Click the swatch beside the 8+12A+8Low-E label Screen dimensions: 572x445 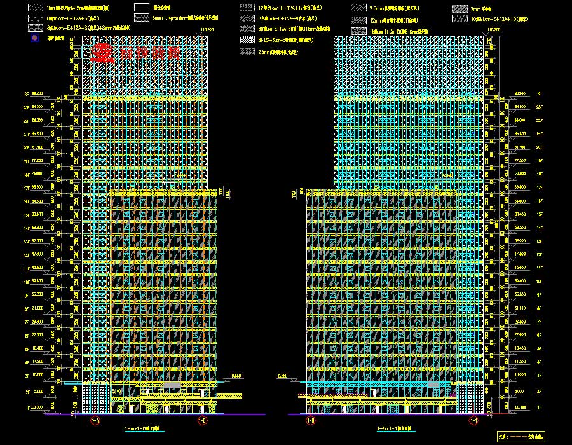pyautogui.click(x=247, y=39)
